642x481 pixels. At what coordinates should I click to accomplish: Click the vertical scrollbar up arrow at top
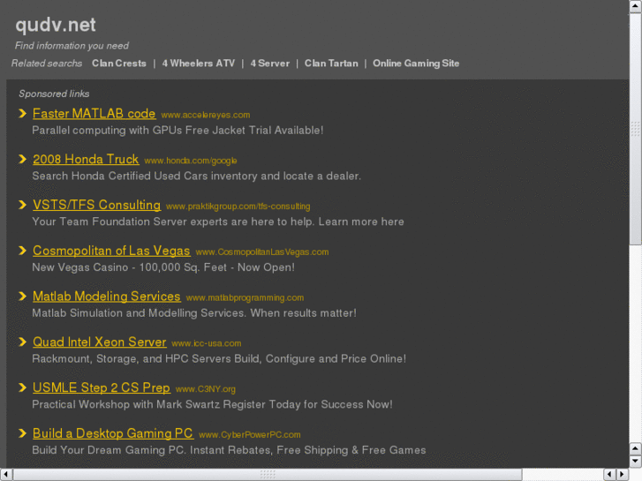(x=635, y=7)
